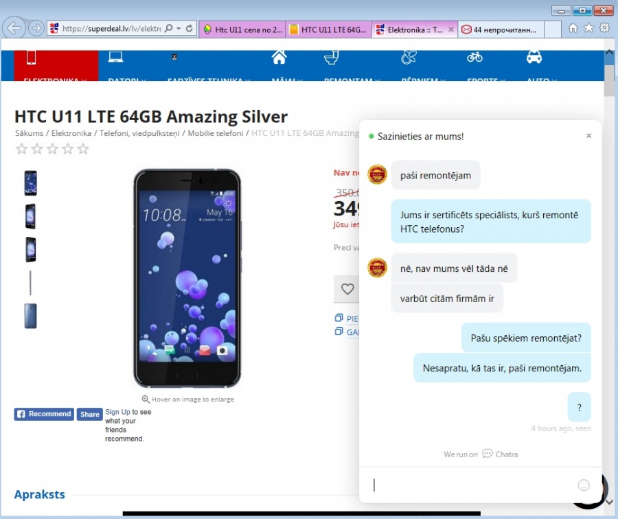Click 'PIE...' link with copy icon
Viewport: 618px width, 519px height.
(347, 319)
